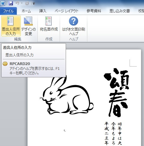Switch to the ホーム tab
The height and width of the screenshot is (146, 144).
pos(26,11)
